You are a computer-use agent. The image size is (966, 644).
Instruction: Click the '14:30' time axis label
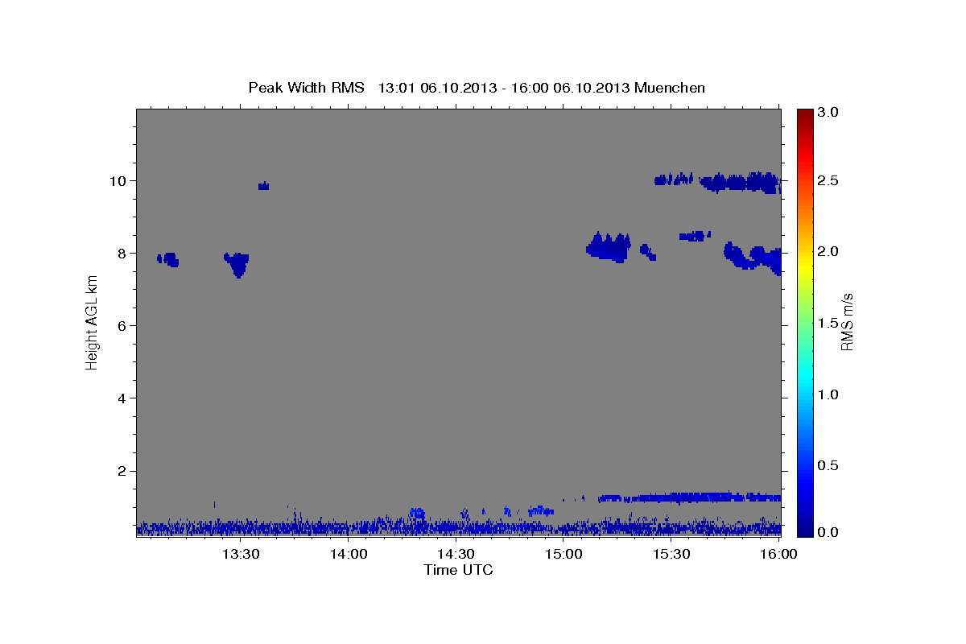click(456, 554)
